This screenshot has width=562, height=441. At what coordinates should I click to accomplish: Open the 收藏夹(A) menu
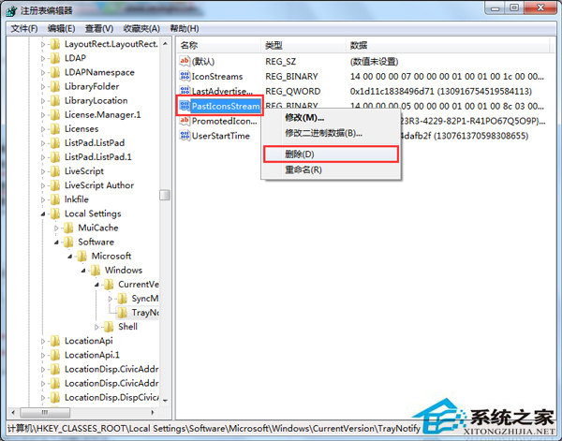pos(141,28)
